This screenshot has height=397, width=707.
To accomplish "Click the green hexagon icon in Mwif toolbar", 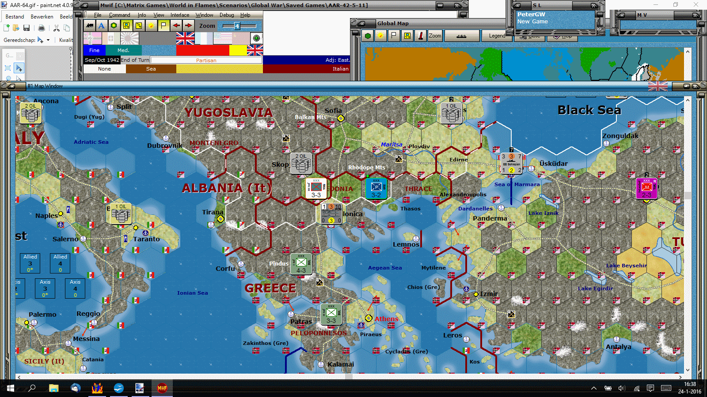I will (x=114, y=26).
